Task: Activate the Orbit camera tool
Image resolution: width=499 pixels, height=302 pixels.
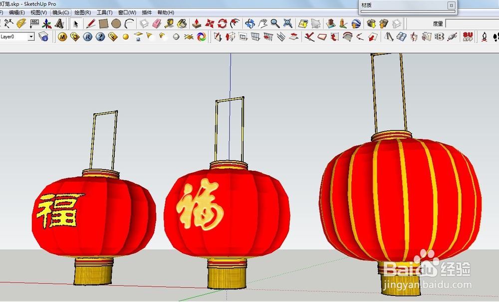Action: [250, 24]
